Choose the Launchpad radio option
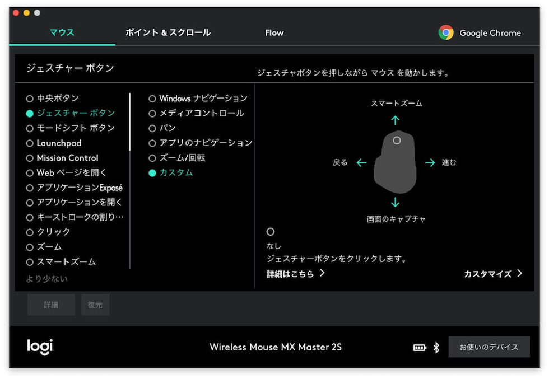549x379 pixels. (54, 143)
